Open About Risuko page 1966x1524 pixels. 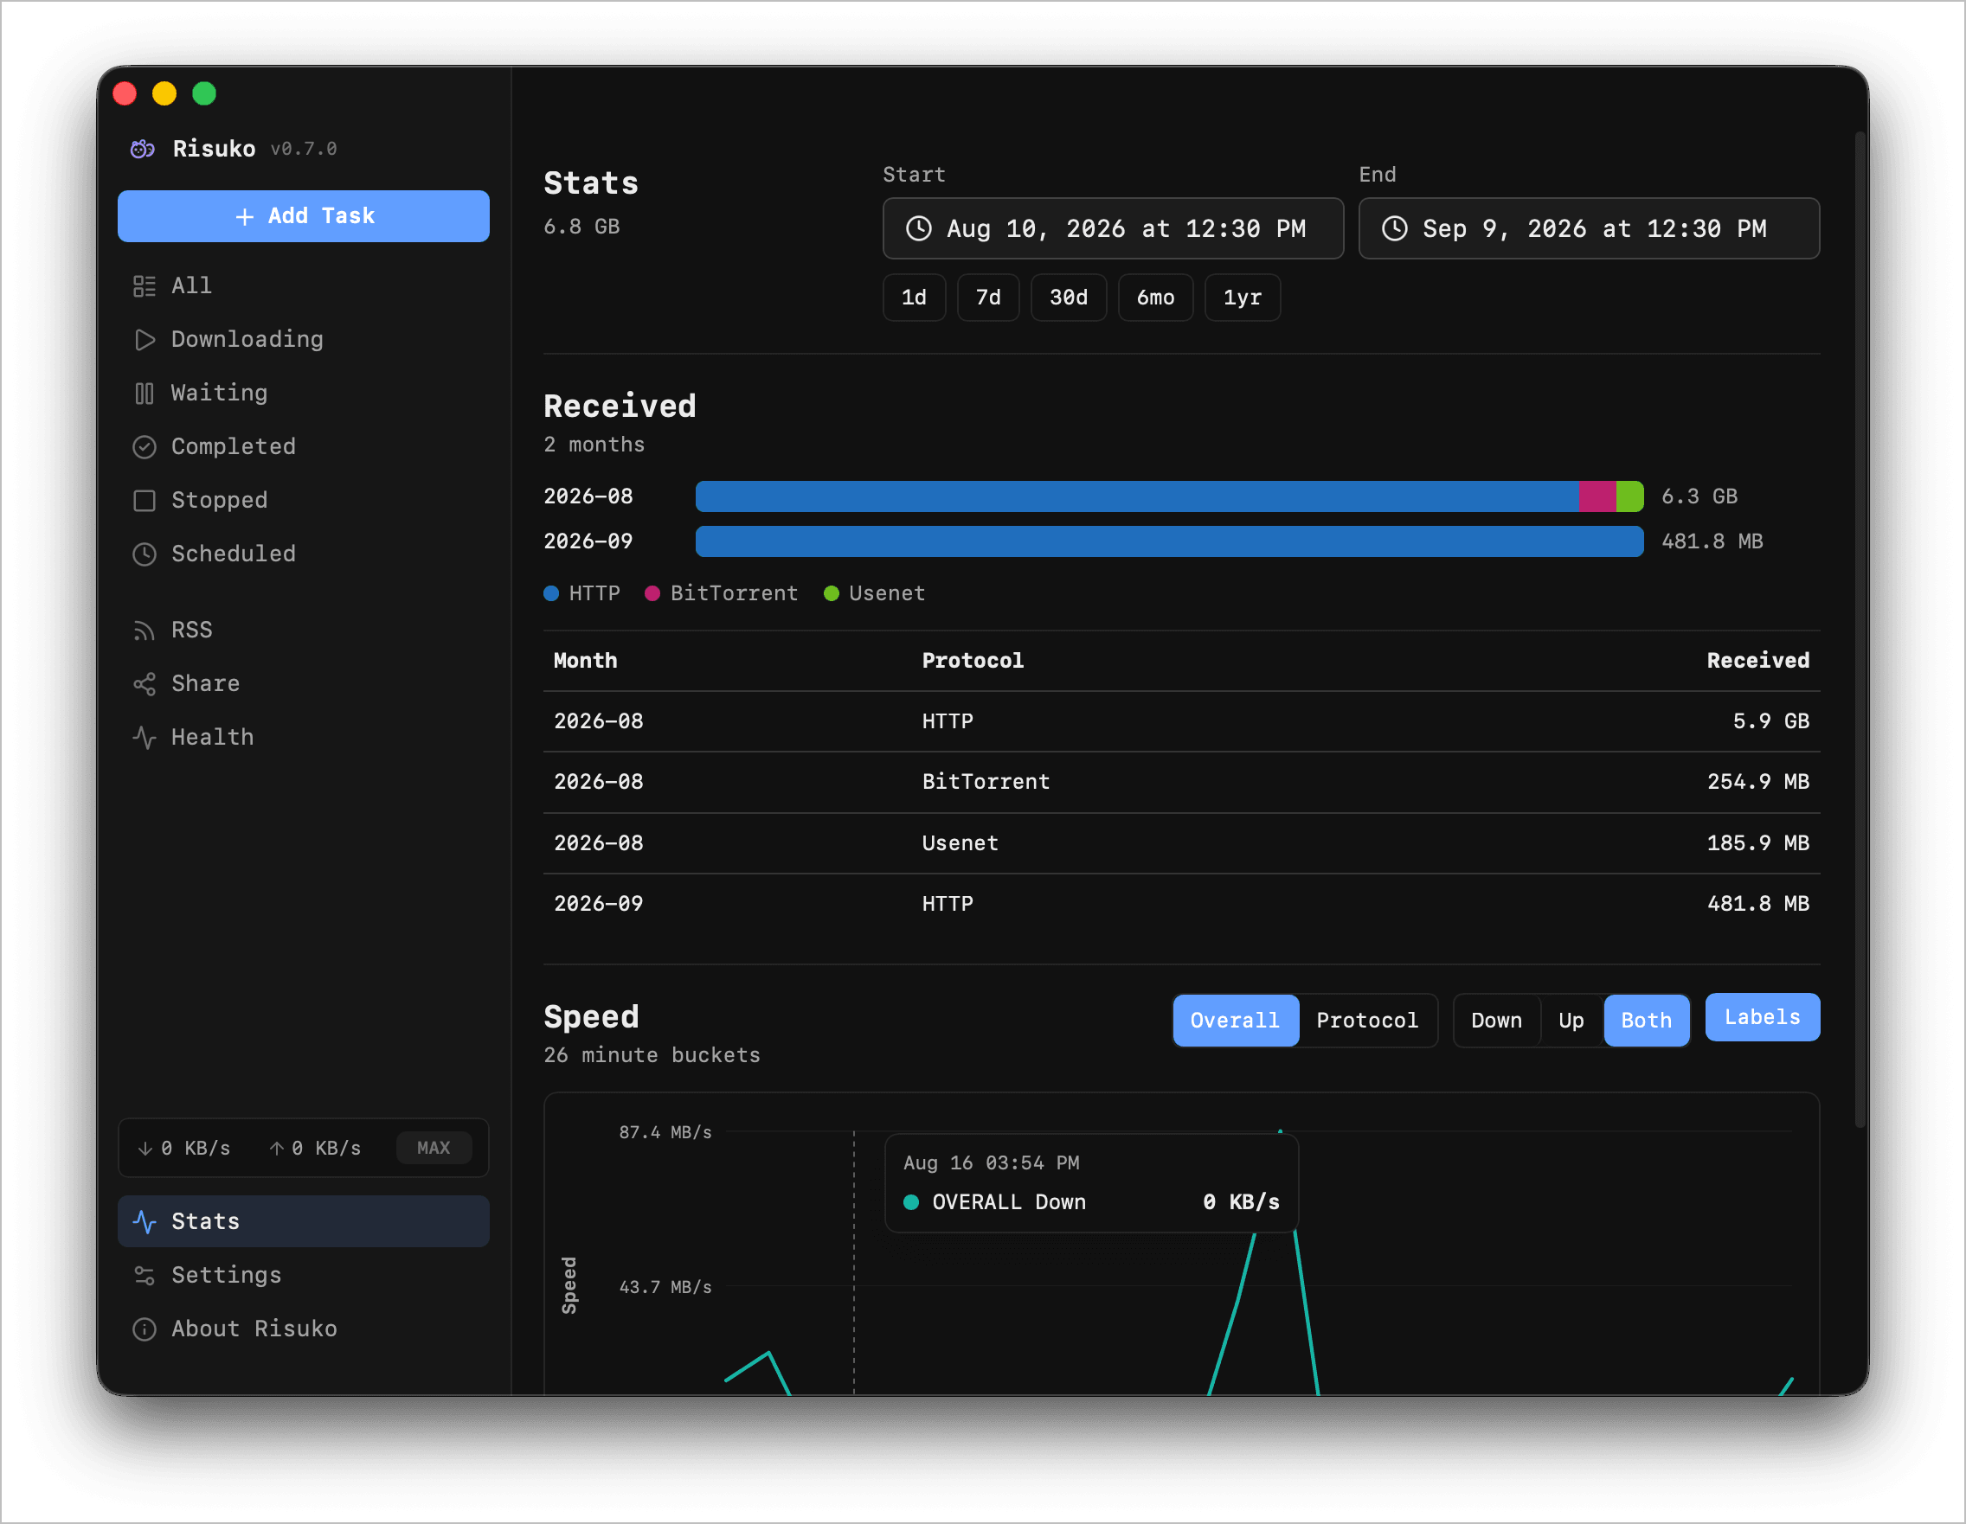click(304, 1329)
